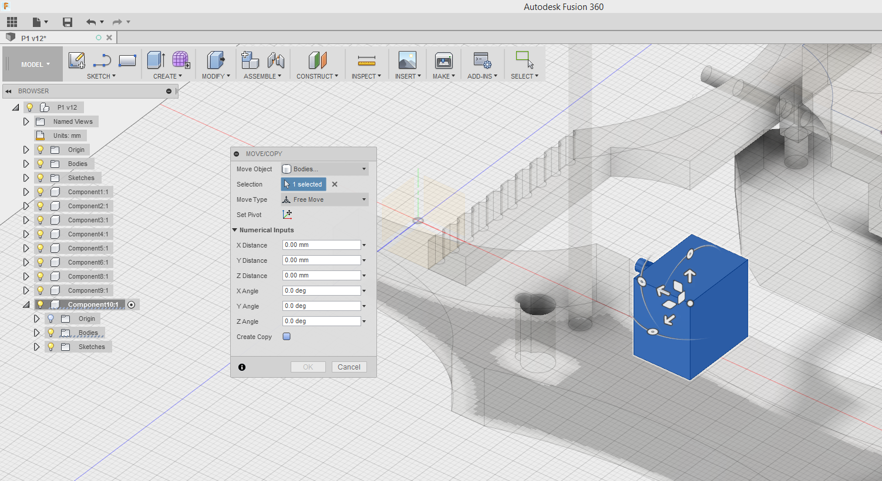Close the P1 v12 document tab
Viewport: 882px width, 481px height.
(109, 38)
